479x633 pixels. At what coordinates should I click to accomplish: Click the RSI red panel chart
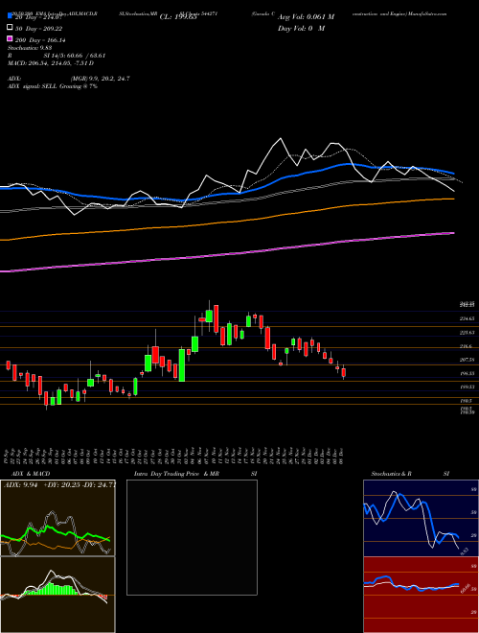(x=421, y=595)
